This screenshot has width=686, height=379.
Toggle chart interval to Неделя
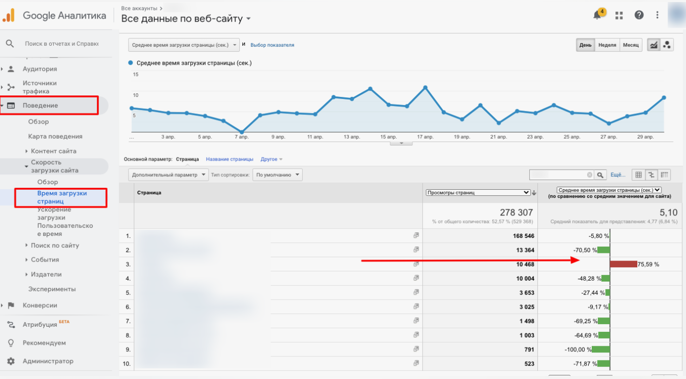pyautogui.click(x=607, y=45)
